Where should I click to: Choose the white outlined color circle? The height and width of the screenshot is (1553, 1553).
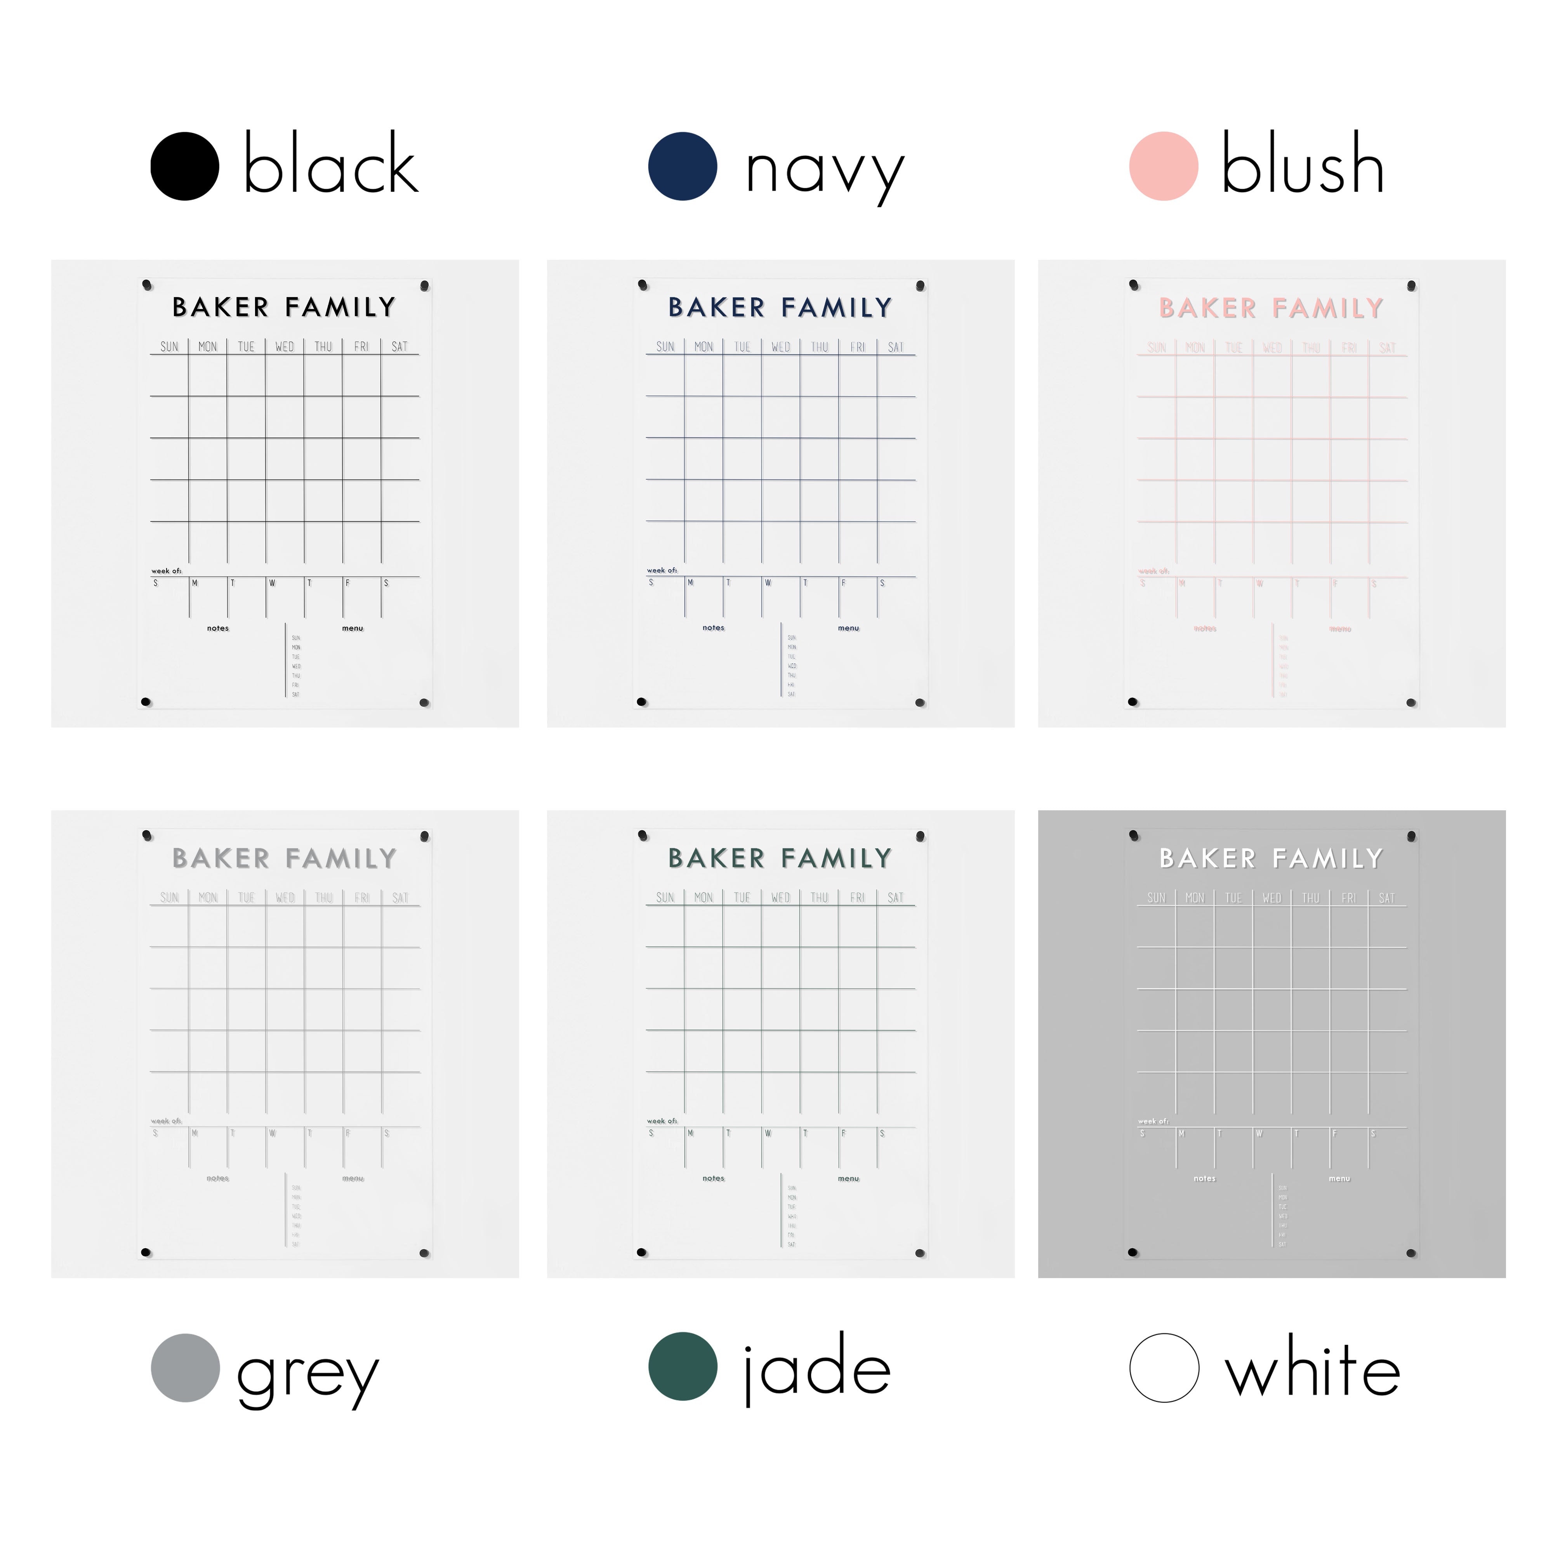coord(1164,1367)
